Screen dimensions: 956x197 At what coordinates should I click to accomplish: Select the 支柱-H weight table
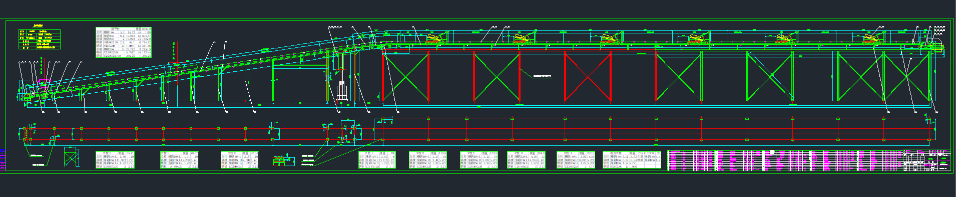(116, 160)
